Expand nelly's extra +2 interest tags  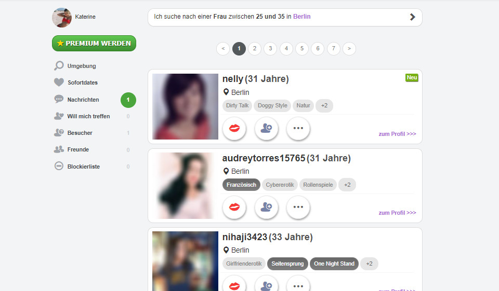(x=324, y=106)
